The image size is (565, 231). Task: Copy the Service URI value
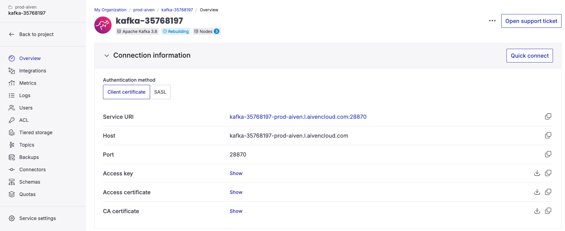tap(548, 117)
